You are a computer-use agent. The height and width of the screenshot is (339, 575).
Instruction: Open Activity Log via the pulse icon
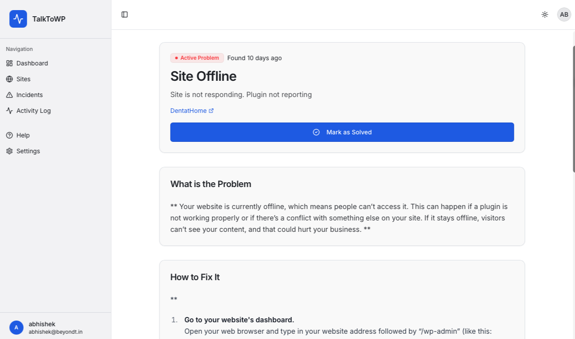pyautogui.click(x=9, y=111)
